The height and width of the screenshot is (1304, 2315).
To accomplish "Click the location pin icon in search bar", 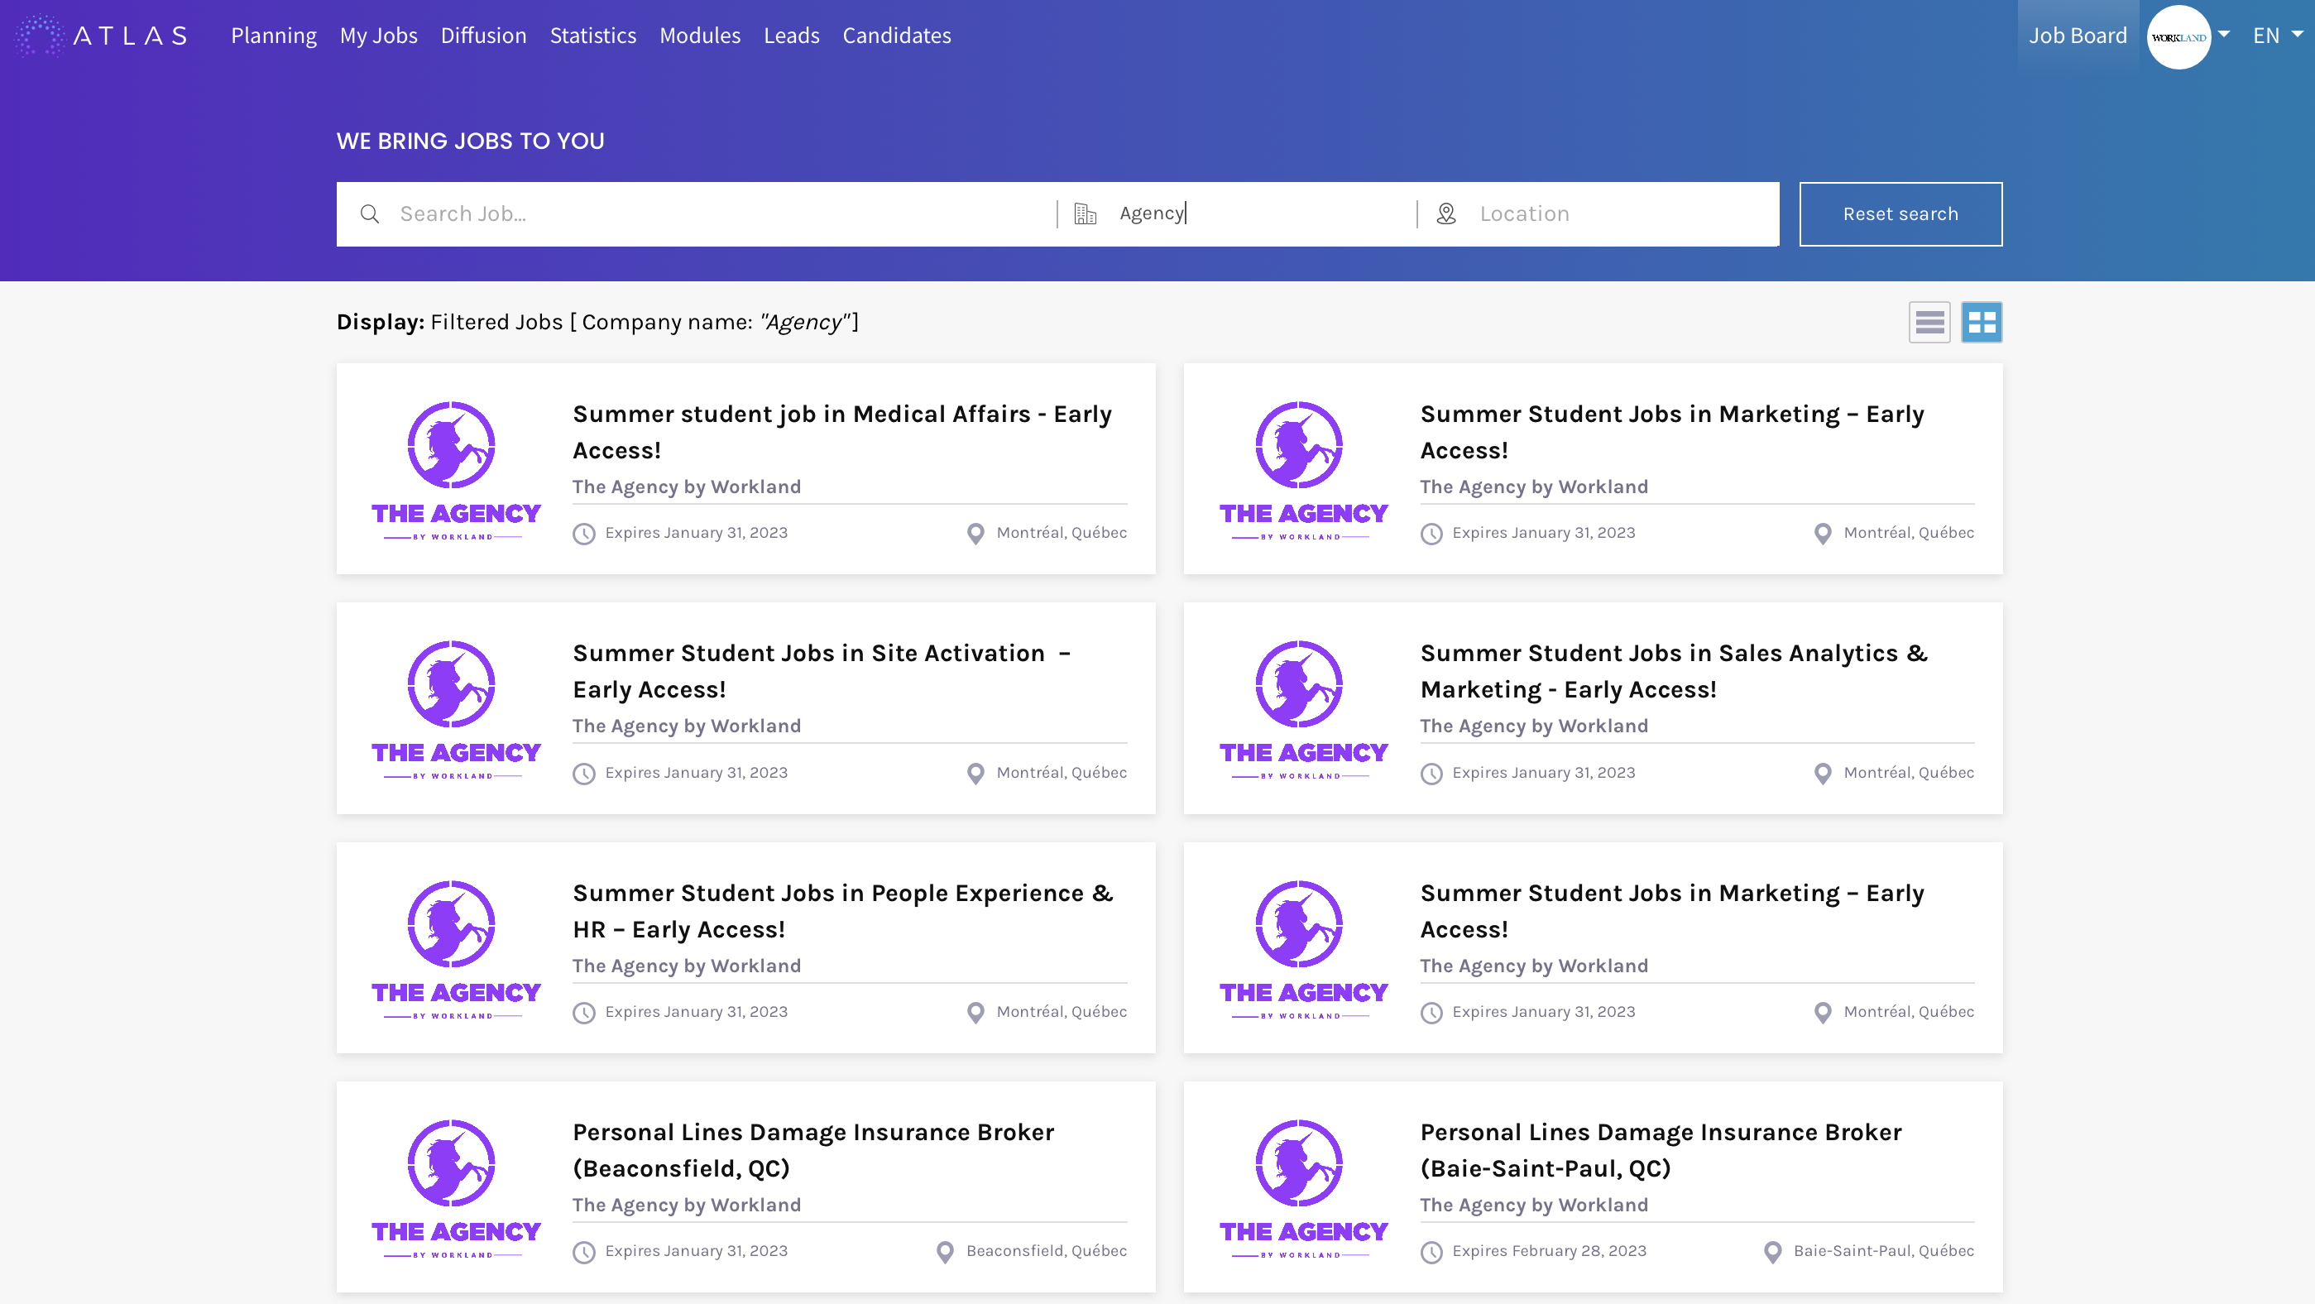I will [1446, 214].
